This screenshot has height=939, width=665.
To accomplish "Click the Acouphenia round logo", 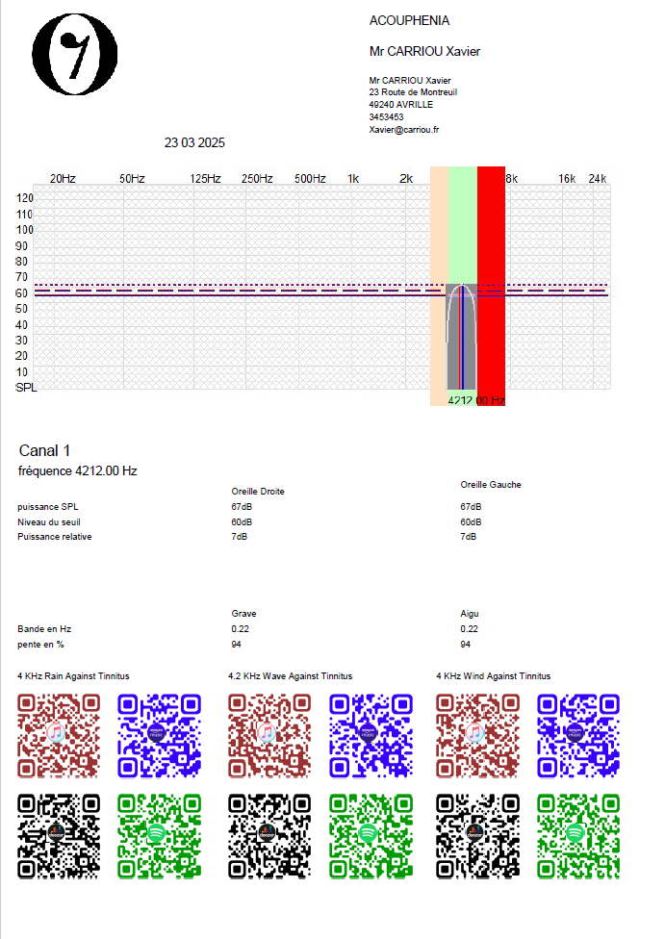I will (75, 55).
